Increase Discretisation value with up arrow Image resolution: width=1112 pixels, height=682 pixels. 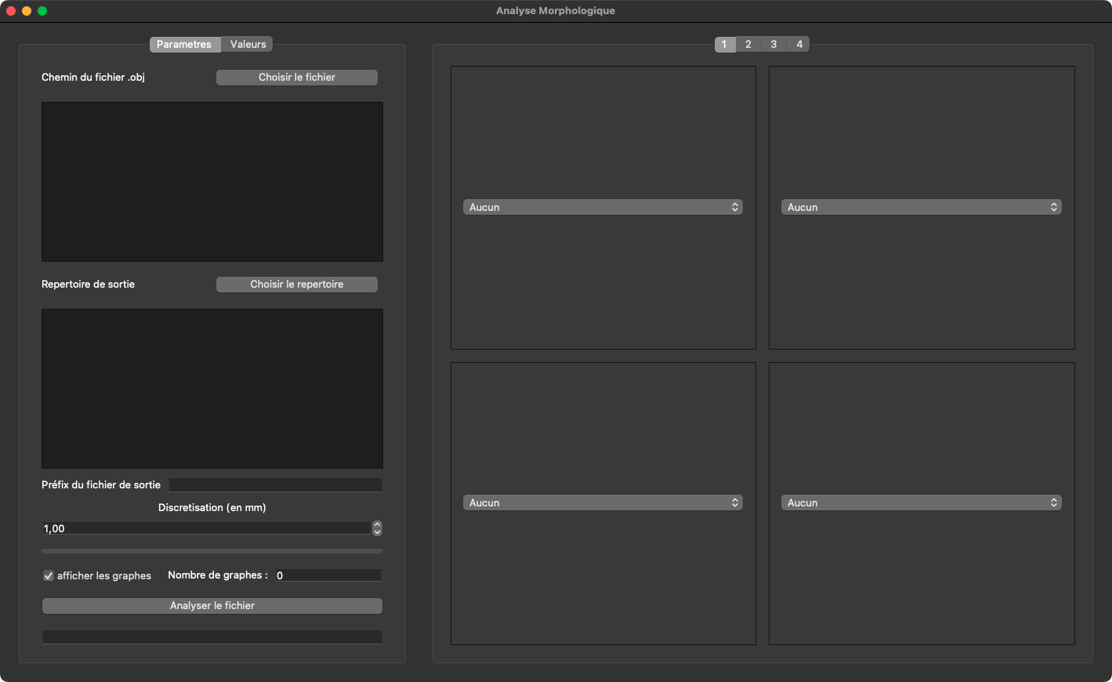click(377, 524)
